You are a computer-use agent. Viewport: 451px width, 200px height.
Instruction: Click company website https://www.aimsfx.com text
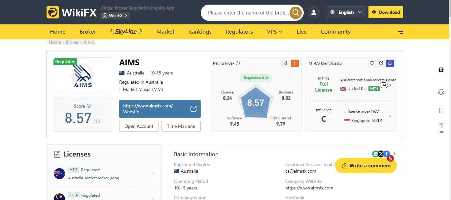[x=309, y=188]
